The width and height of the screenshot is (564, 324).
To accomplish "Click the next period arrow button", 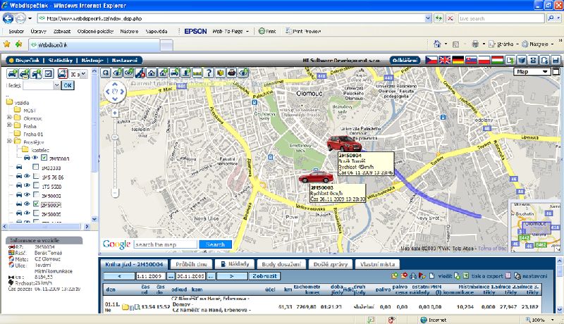I will pos(232,276).
